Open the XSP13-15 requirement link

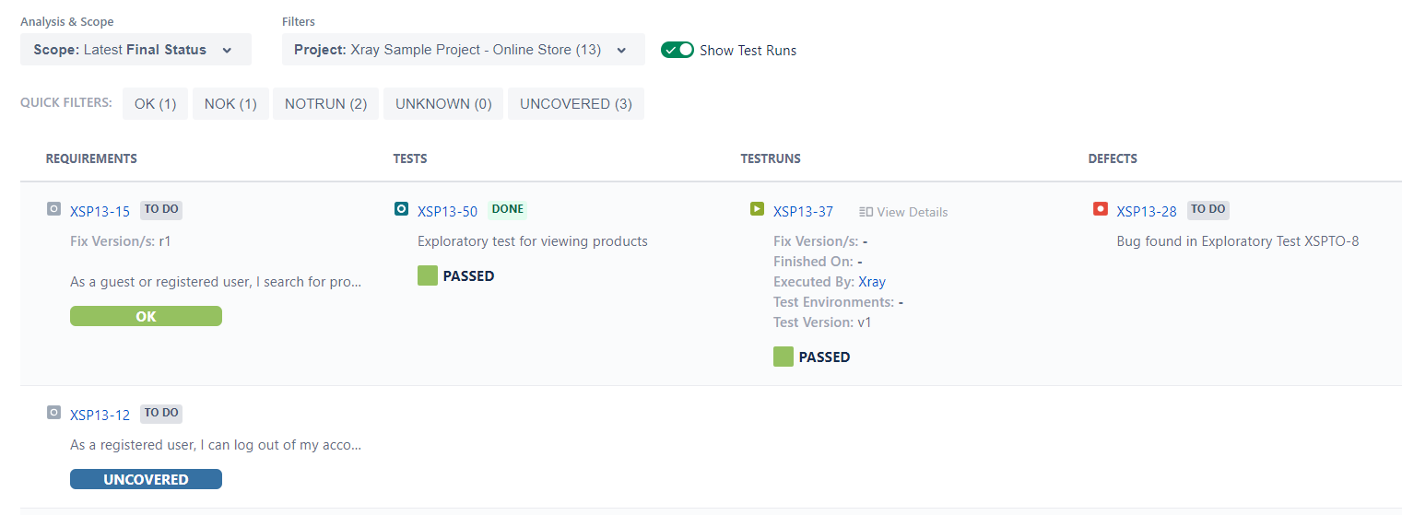point(100,211)
